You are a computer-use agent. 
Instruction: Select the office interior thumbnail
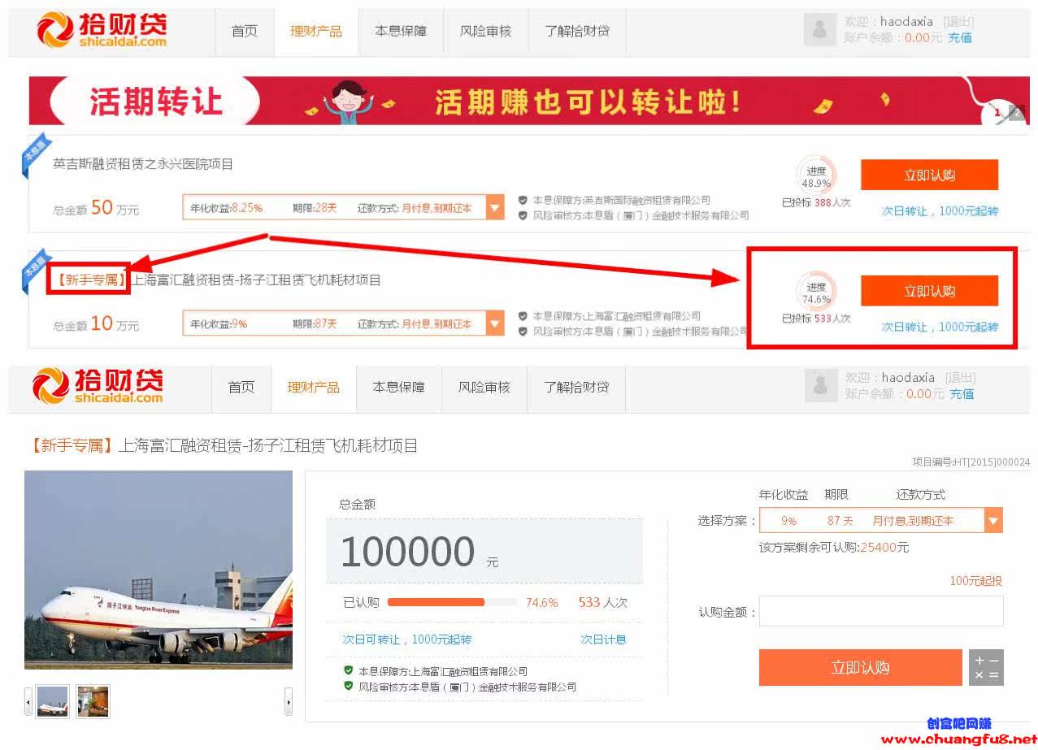[x=93, y=701]
